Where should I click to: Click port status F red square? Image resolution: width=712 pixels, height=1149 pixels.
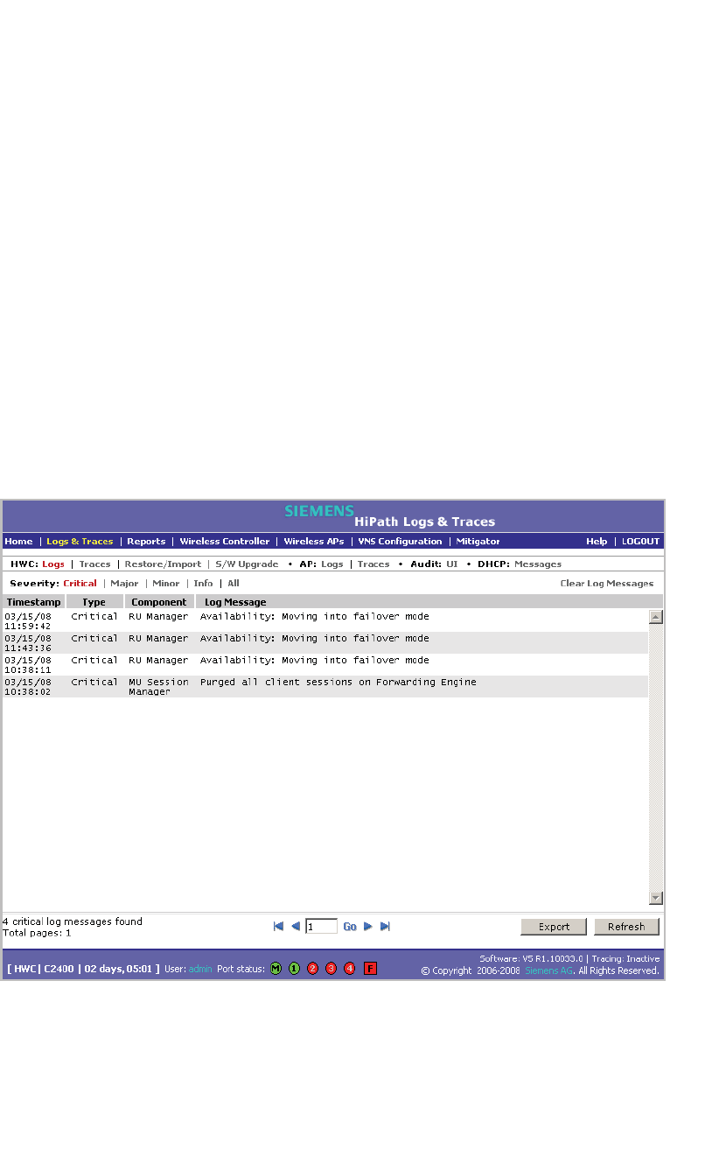tap(370, 969)
